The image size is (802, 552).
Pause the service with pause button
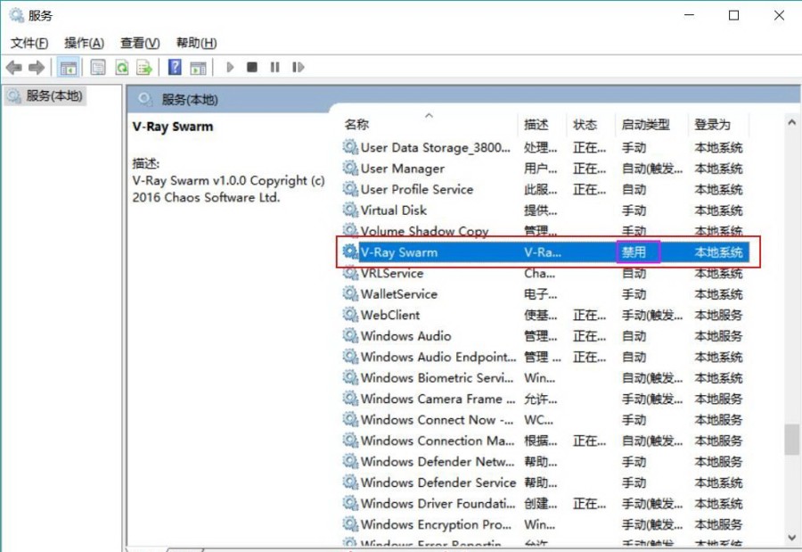(274, 67)
